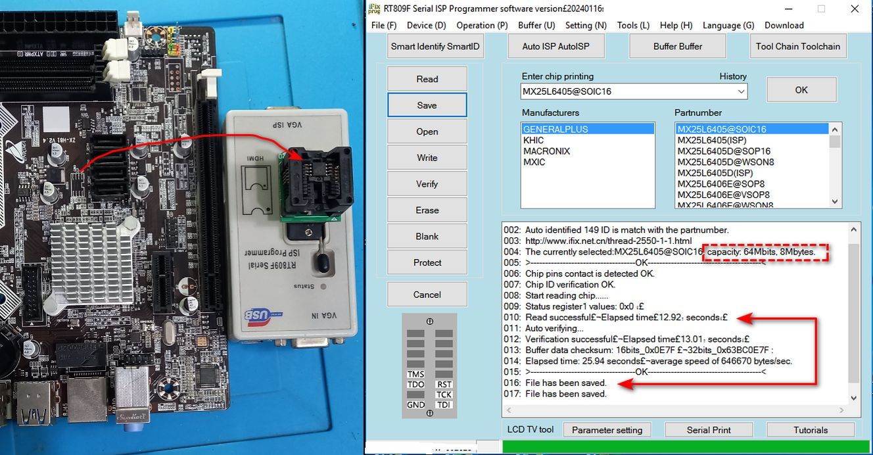Select MX25L6405(ISP) in Partnumber list

752,140
